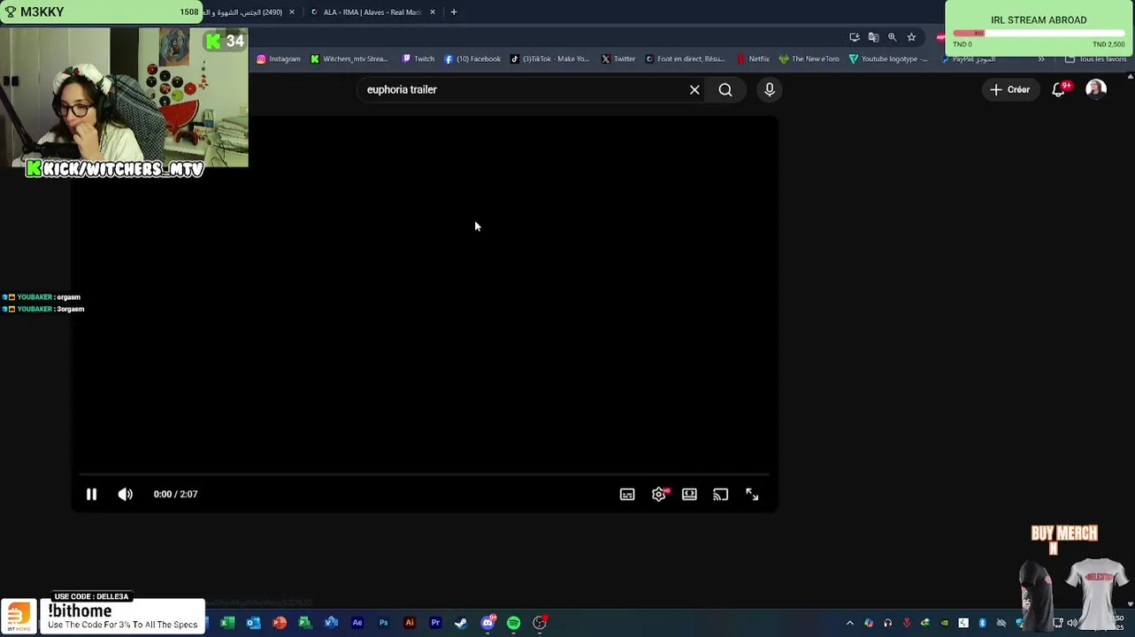Open Outlook from the taskbar
This screenshot has height=637, width=1135.
(253, 623)
